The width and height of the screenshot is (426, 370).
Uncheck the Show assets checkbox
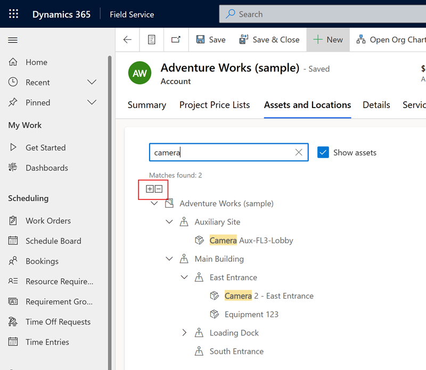(x=323, y=153)
